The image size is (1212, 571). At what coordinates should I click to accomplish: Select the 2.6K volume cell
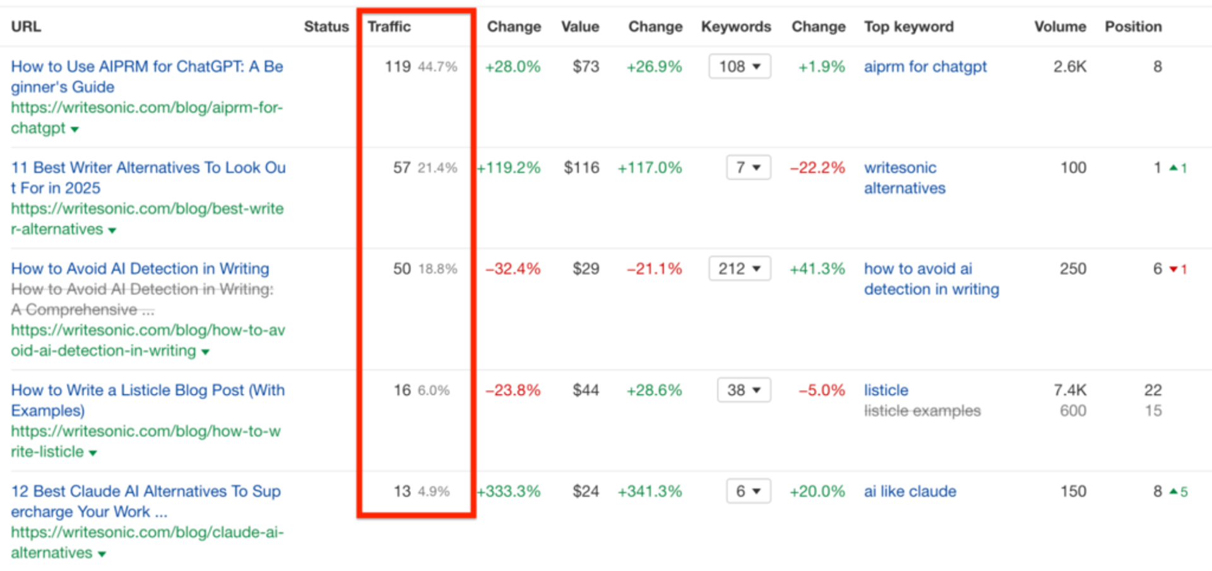pos(1070,66)
